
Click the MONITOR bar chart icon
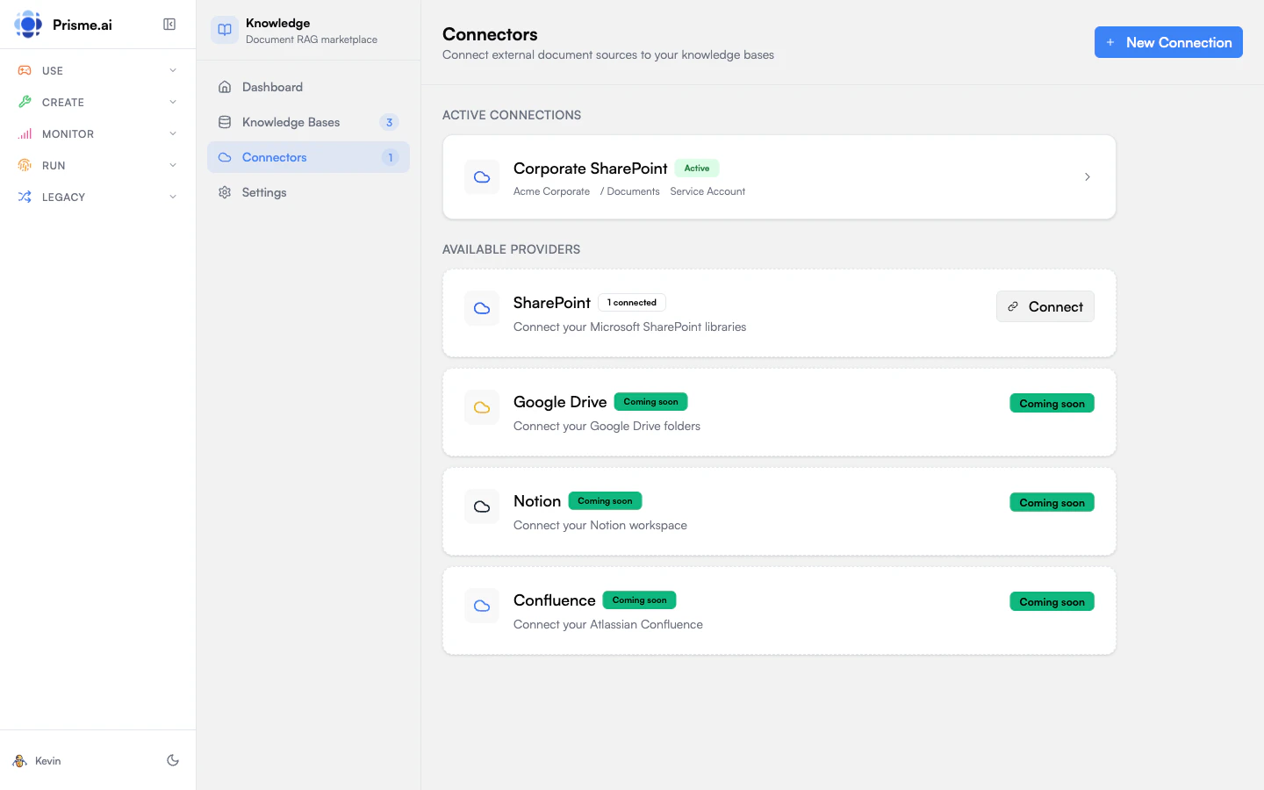pyautogui.click(x=25, y=133)
